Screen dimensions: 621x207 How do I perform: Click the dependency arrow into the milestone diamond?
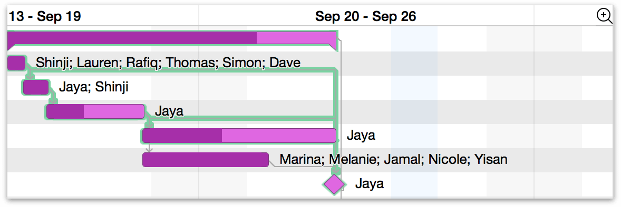coord(336,170)
